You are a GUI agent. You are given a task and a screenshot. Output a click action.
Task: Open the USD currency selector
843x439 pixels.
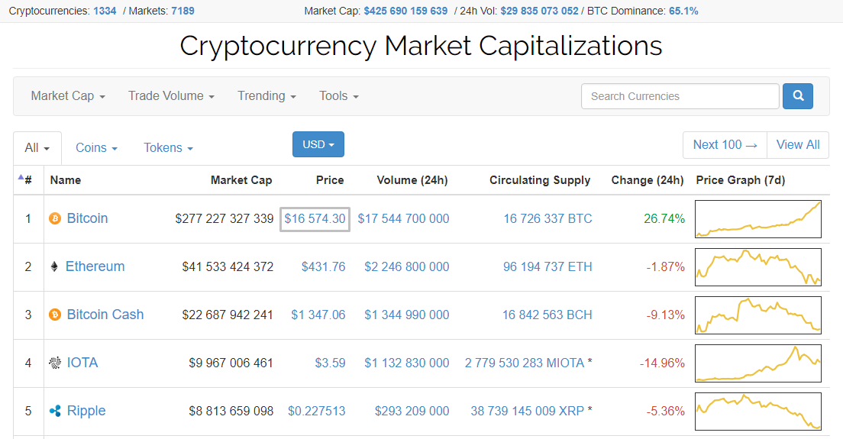318,144
